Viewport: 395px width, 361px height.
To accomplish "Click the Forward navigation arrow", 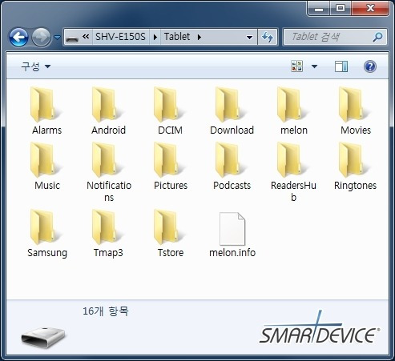I will [x=41, y=37].
